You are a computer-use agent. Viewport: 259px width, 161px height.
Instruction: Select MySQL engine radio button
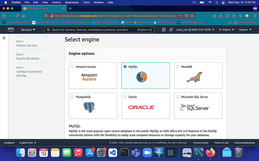125,66
